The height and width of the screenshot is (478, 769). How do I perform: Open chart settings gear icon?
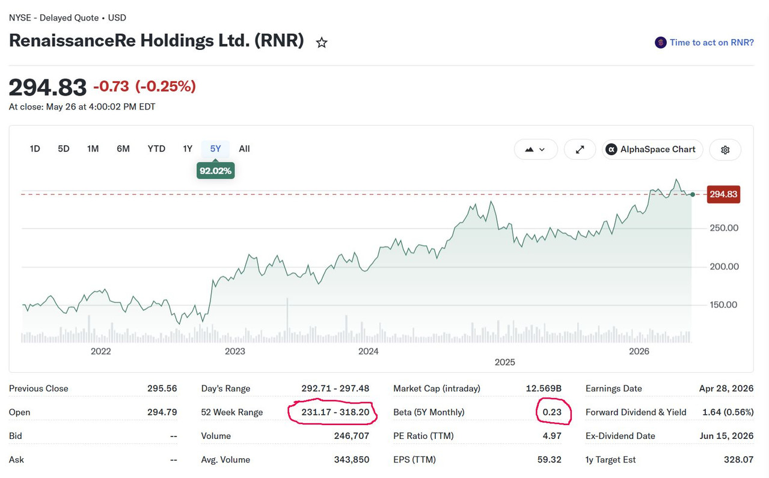725,150
